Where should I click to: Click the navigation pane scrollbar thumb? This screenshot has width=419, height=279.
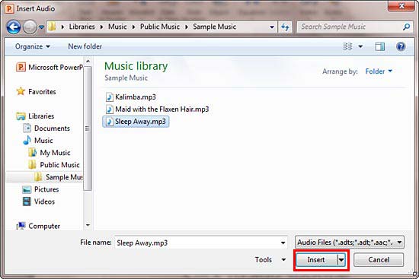[x=88, y=128]
